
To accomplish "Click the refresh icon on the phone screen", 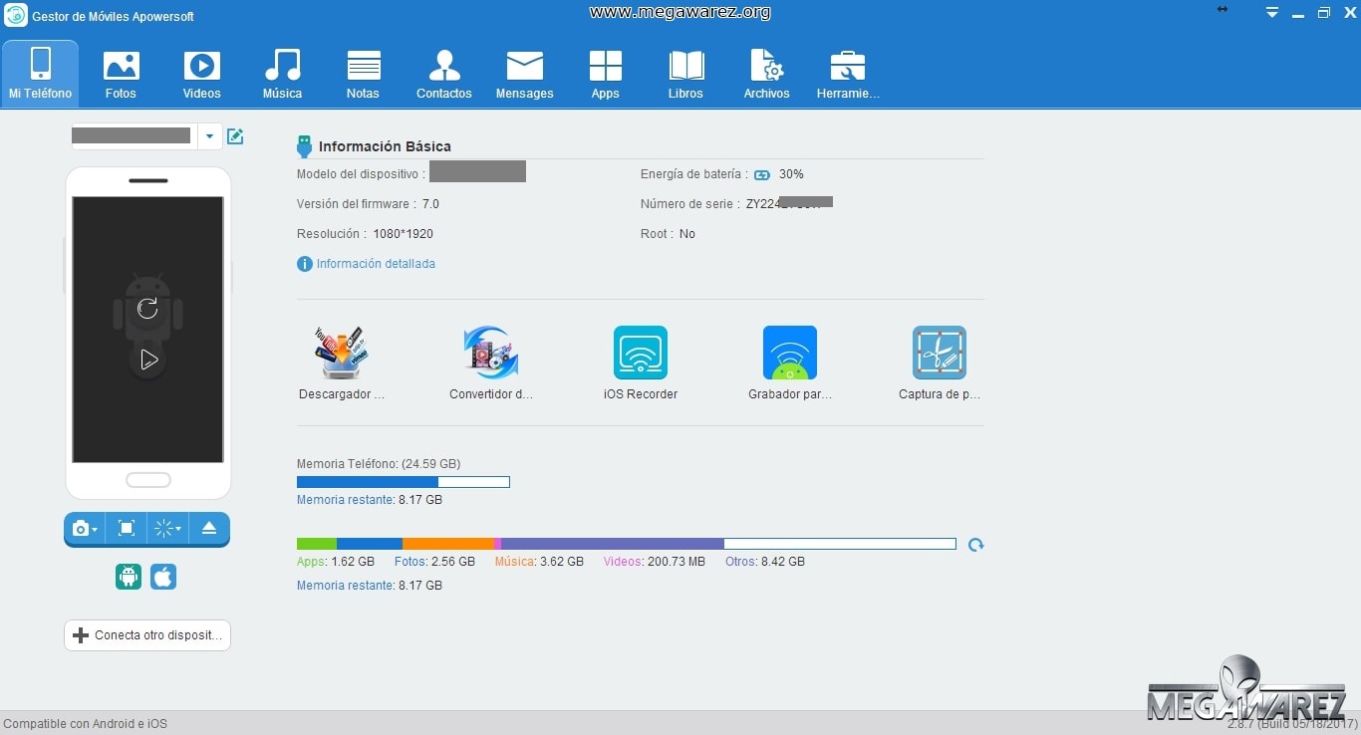I will click(147, 308).
